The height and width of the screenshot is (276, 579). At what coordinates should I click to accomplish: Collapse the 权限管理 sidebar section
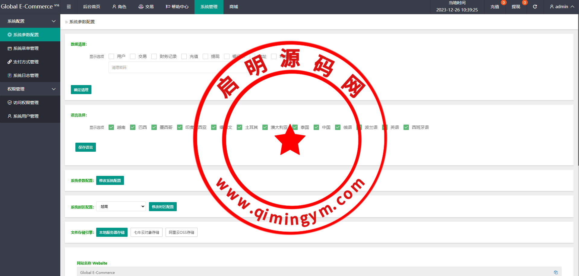click(x=30, y=89)
